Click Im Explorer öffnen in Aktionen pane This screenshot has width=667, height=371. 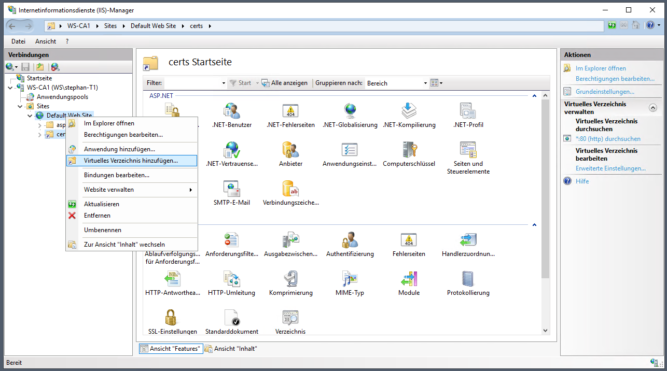point(601,68)
